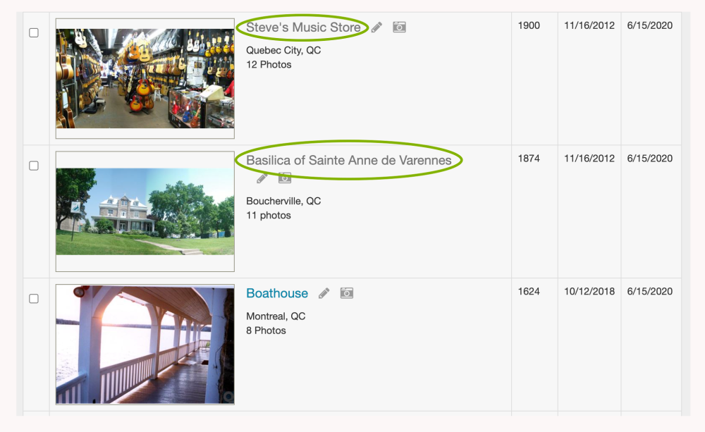Click the guitar shop thumbnail image
Screen dimensions: 705x432
pyautogui.click(x=145, y=78)
